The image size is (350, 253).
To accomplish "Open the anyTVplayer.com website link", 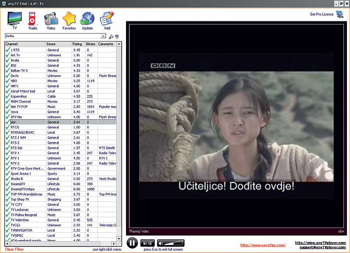I will (320, 243).
